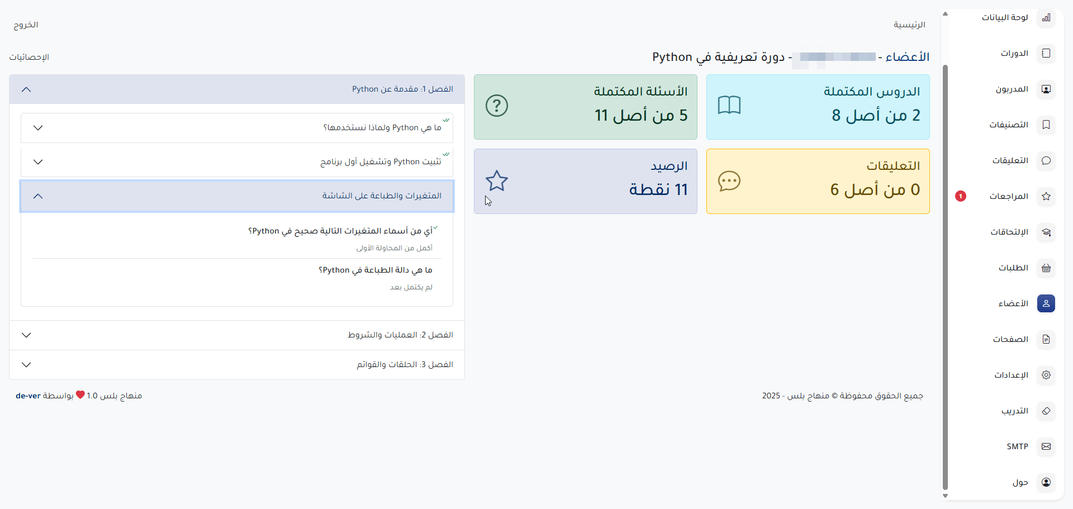The width and height of the screenshot is (1073, 509).
Task: Open the dashboard bar-chart icon in sidebar
Action: 1046,18
